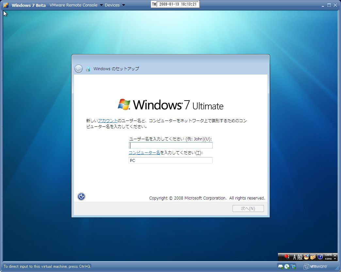Click the Windows setup dialog title icon
The width and height of the screenshot is (341, 272).
(88, 69)
